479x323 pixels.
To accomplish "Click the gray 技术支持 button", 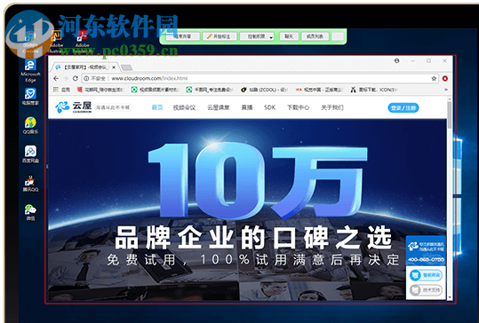I will coord(426,290).
